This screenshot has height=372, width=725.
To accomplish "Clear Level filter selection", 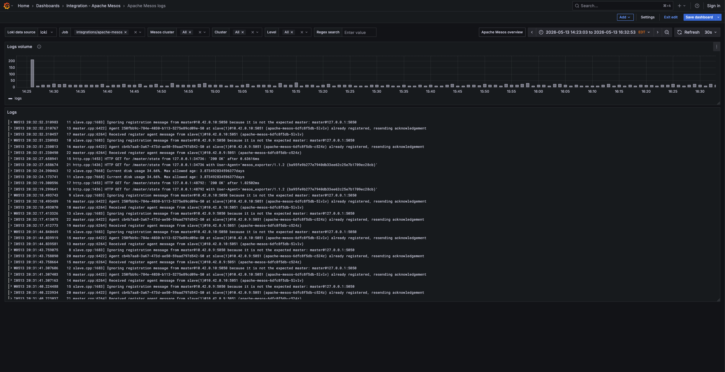I will coord(302,32).
